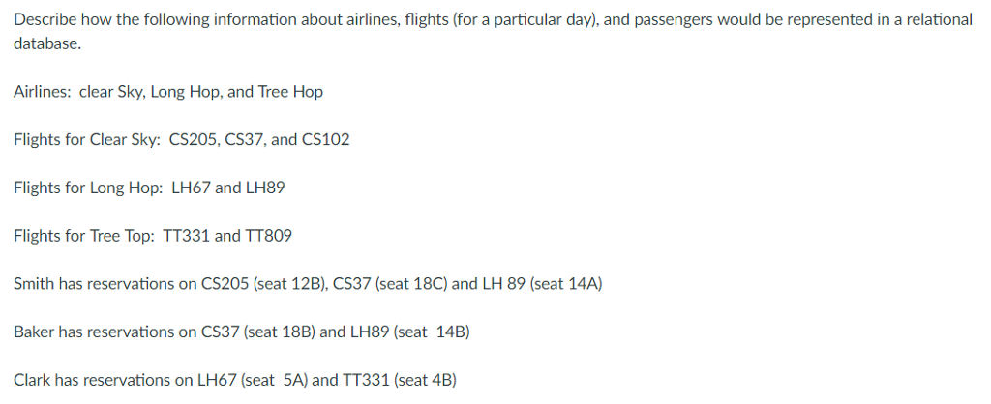
Task: Click flight code 'TT809'
Action: pos(269,236)
